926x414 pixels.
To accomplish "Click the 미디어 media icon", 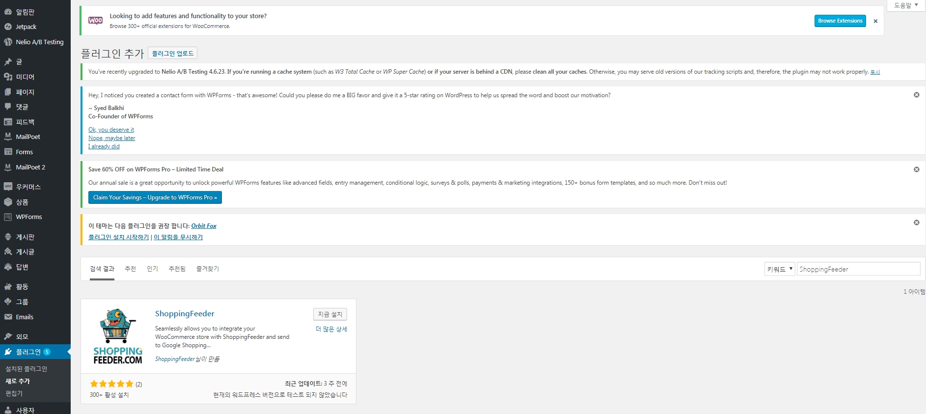I will pyautogui.click(x=8, y=77).
